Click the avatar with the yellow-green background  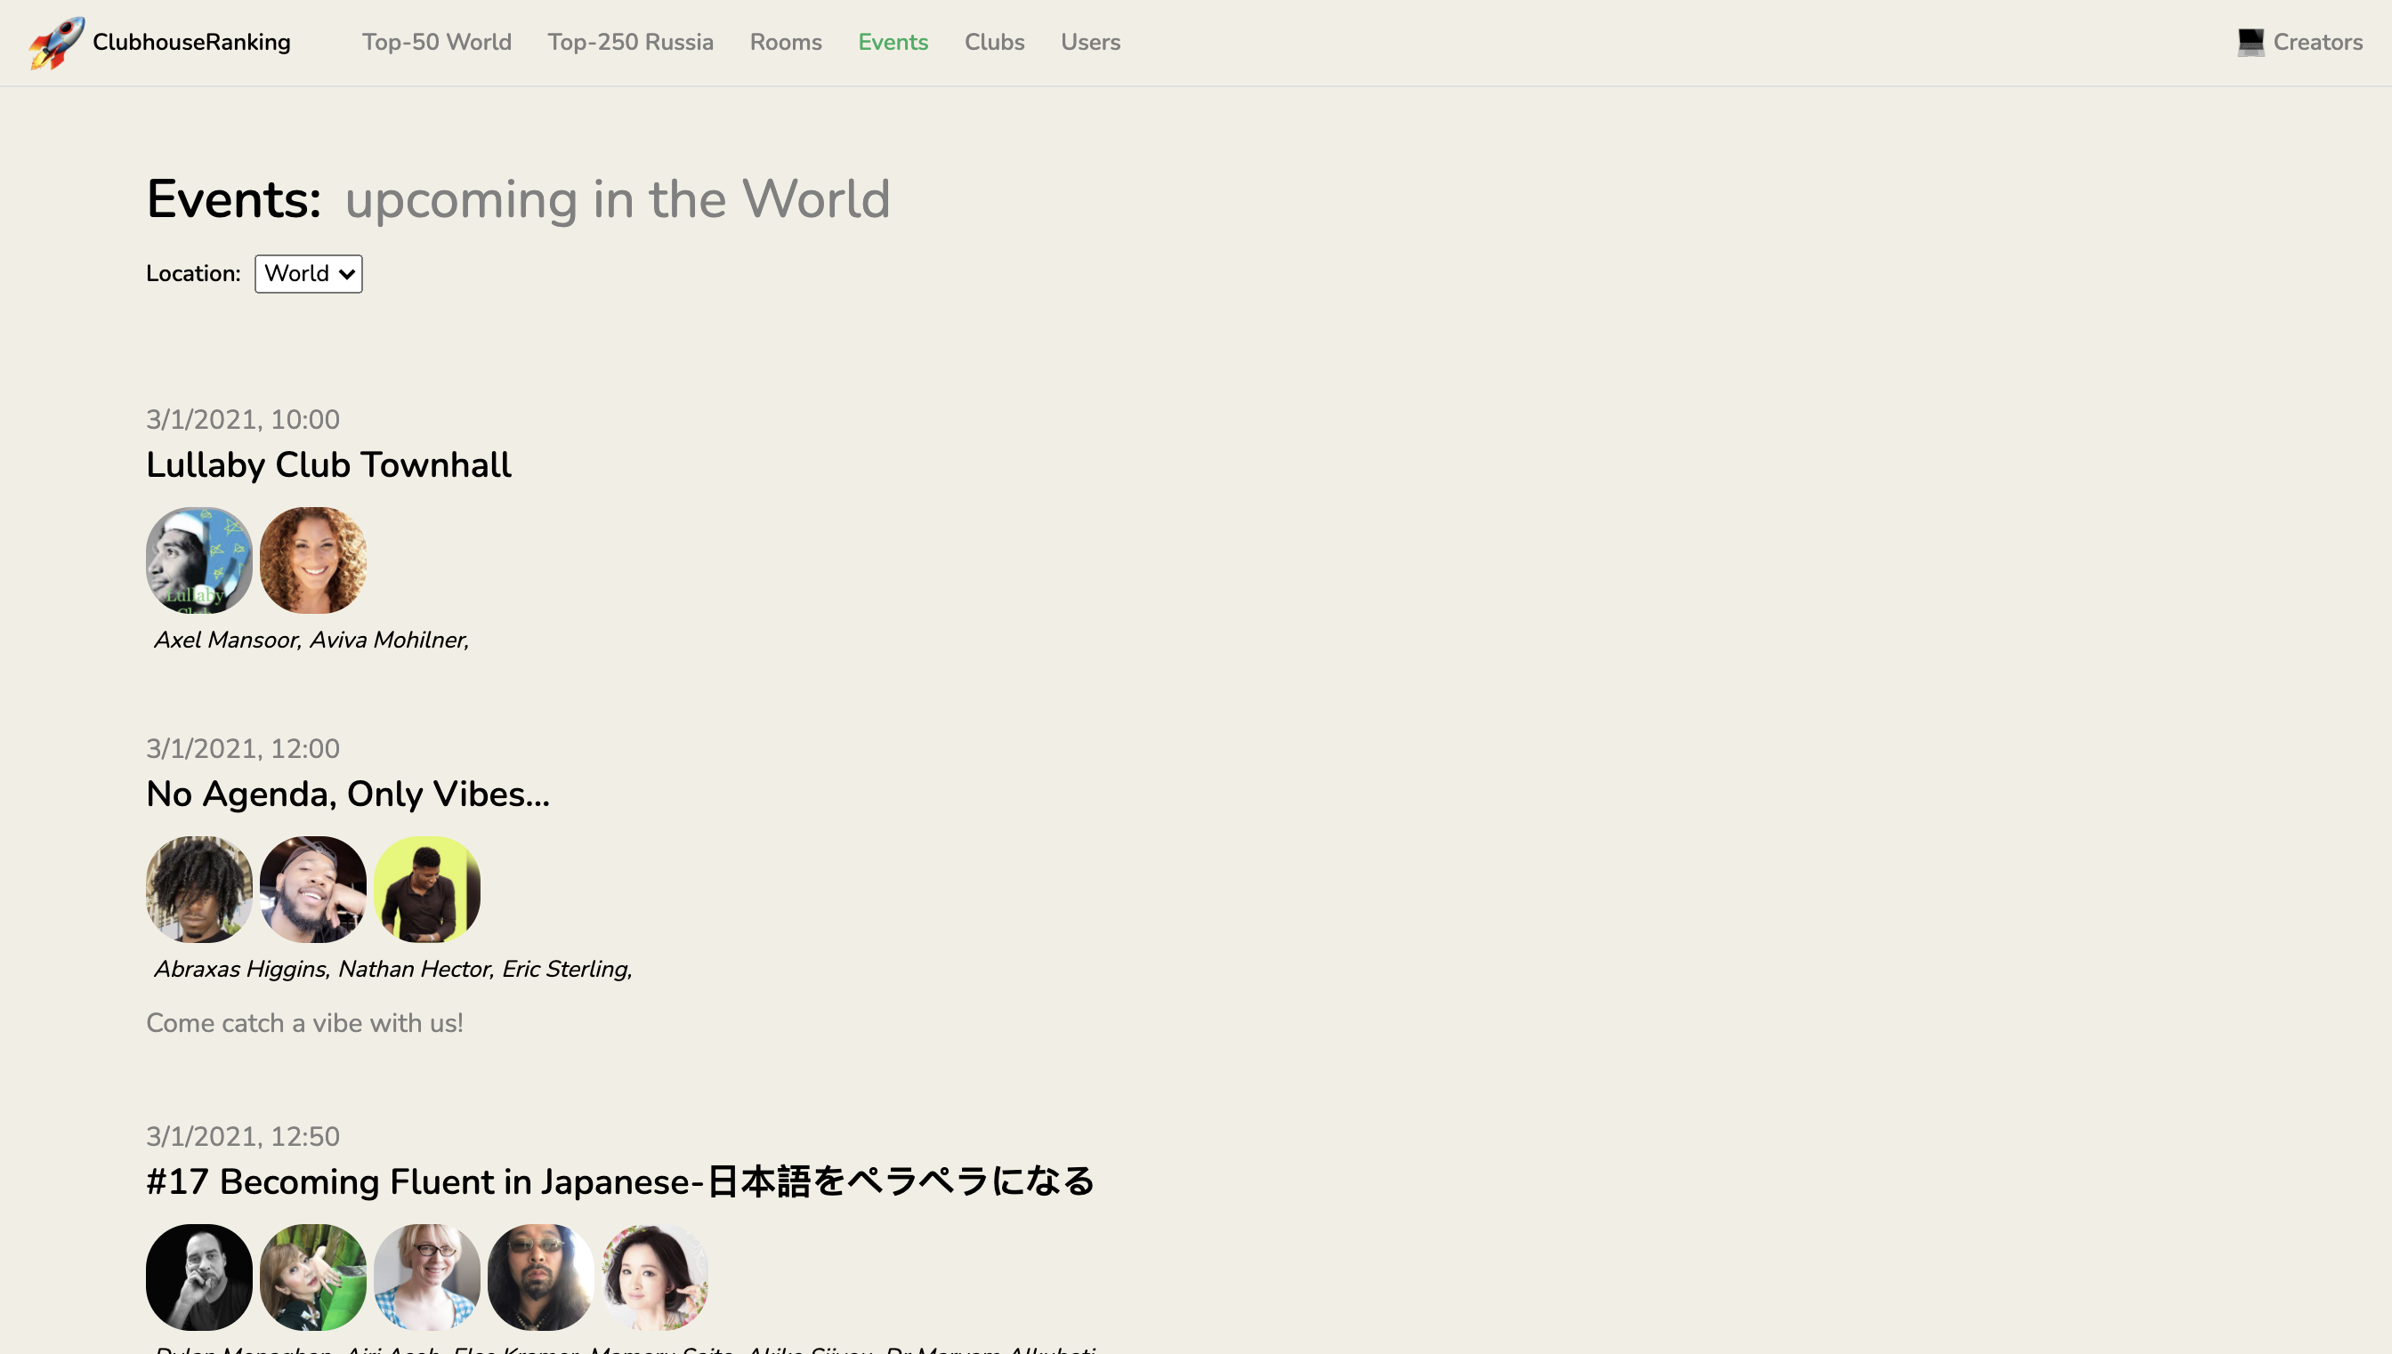click(427, 889)
